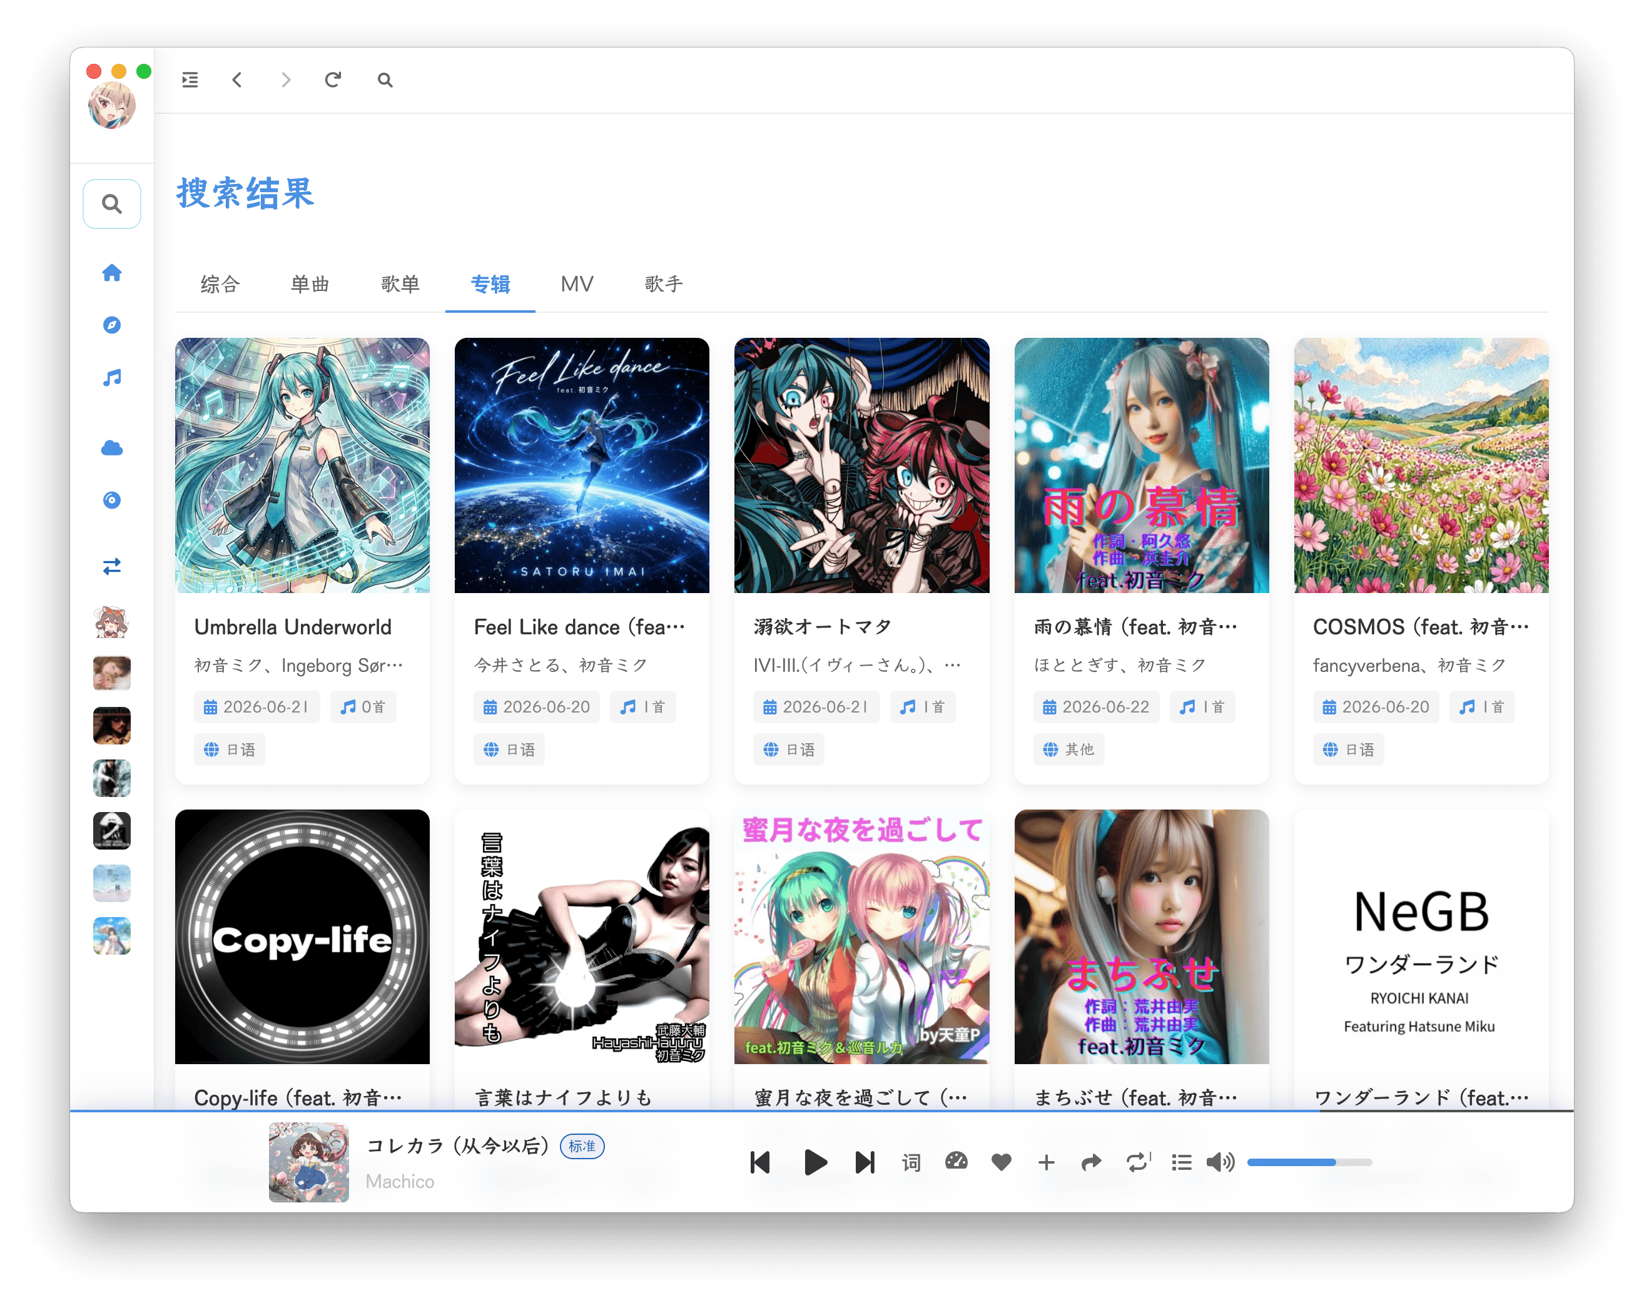Mute the volume speaker icon
The width and height of the screenshot is (1644, 1305).
pos(1220,1162)
